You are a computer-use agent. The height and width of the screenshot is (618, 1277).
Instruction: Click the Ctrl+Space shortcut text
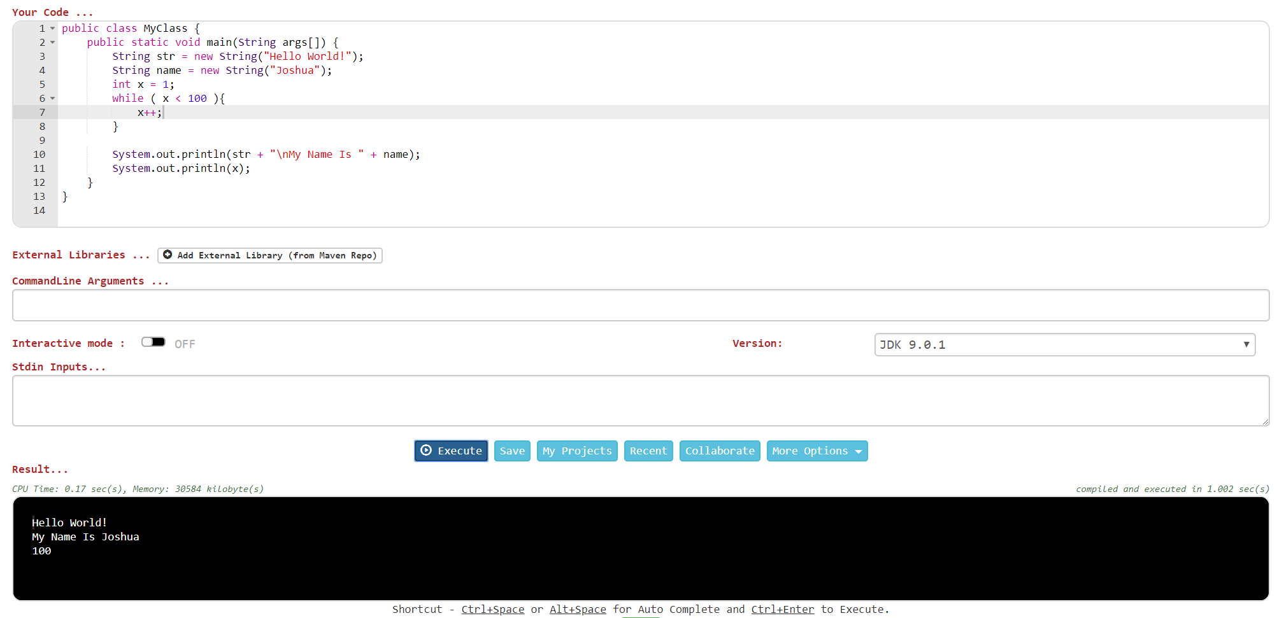click(493, 609)
